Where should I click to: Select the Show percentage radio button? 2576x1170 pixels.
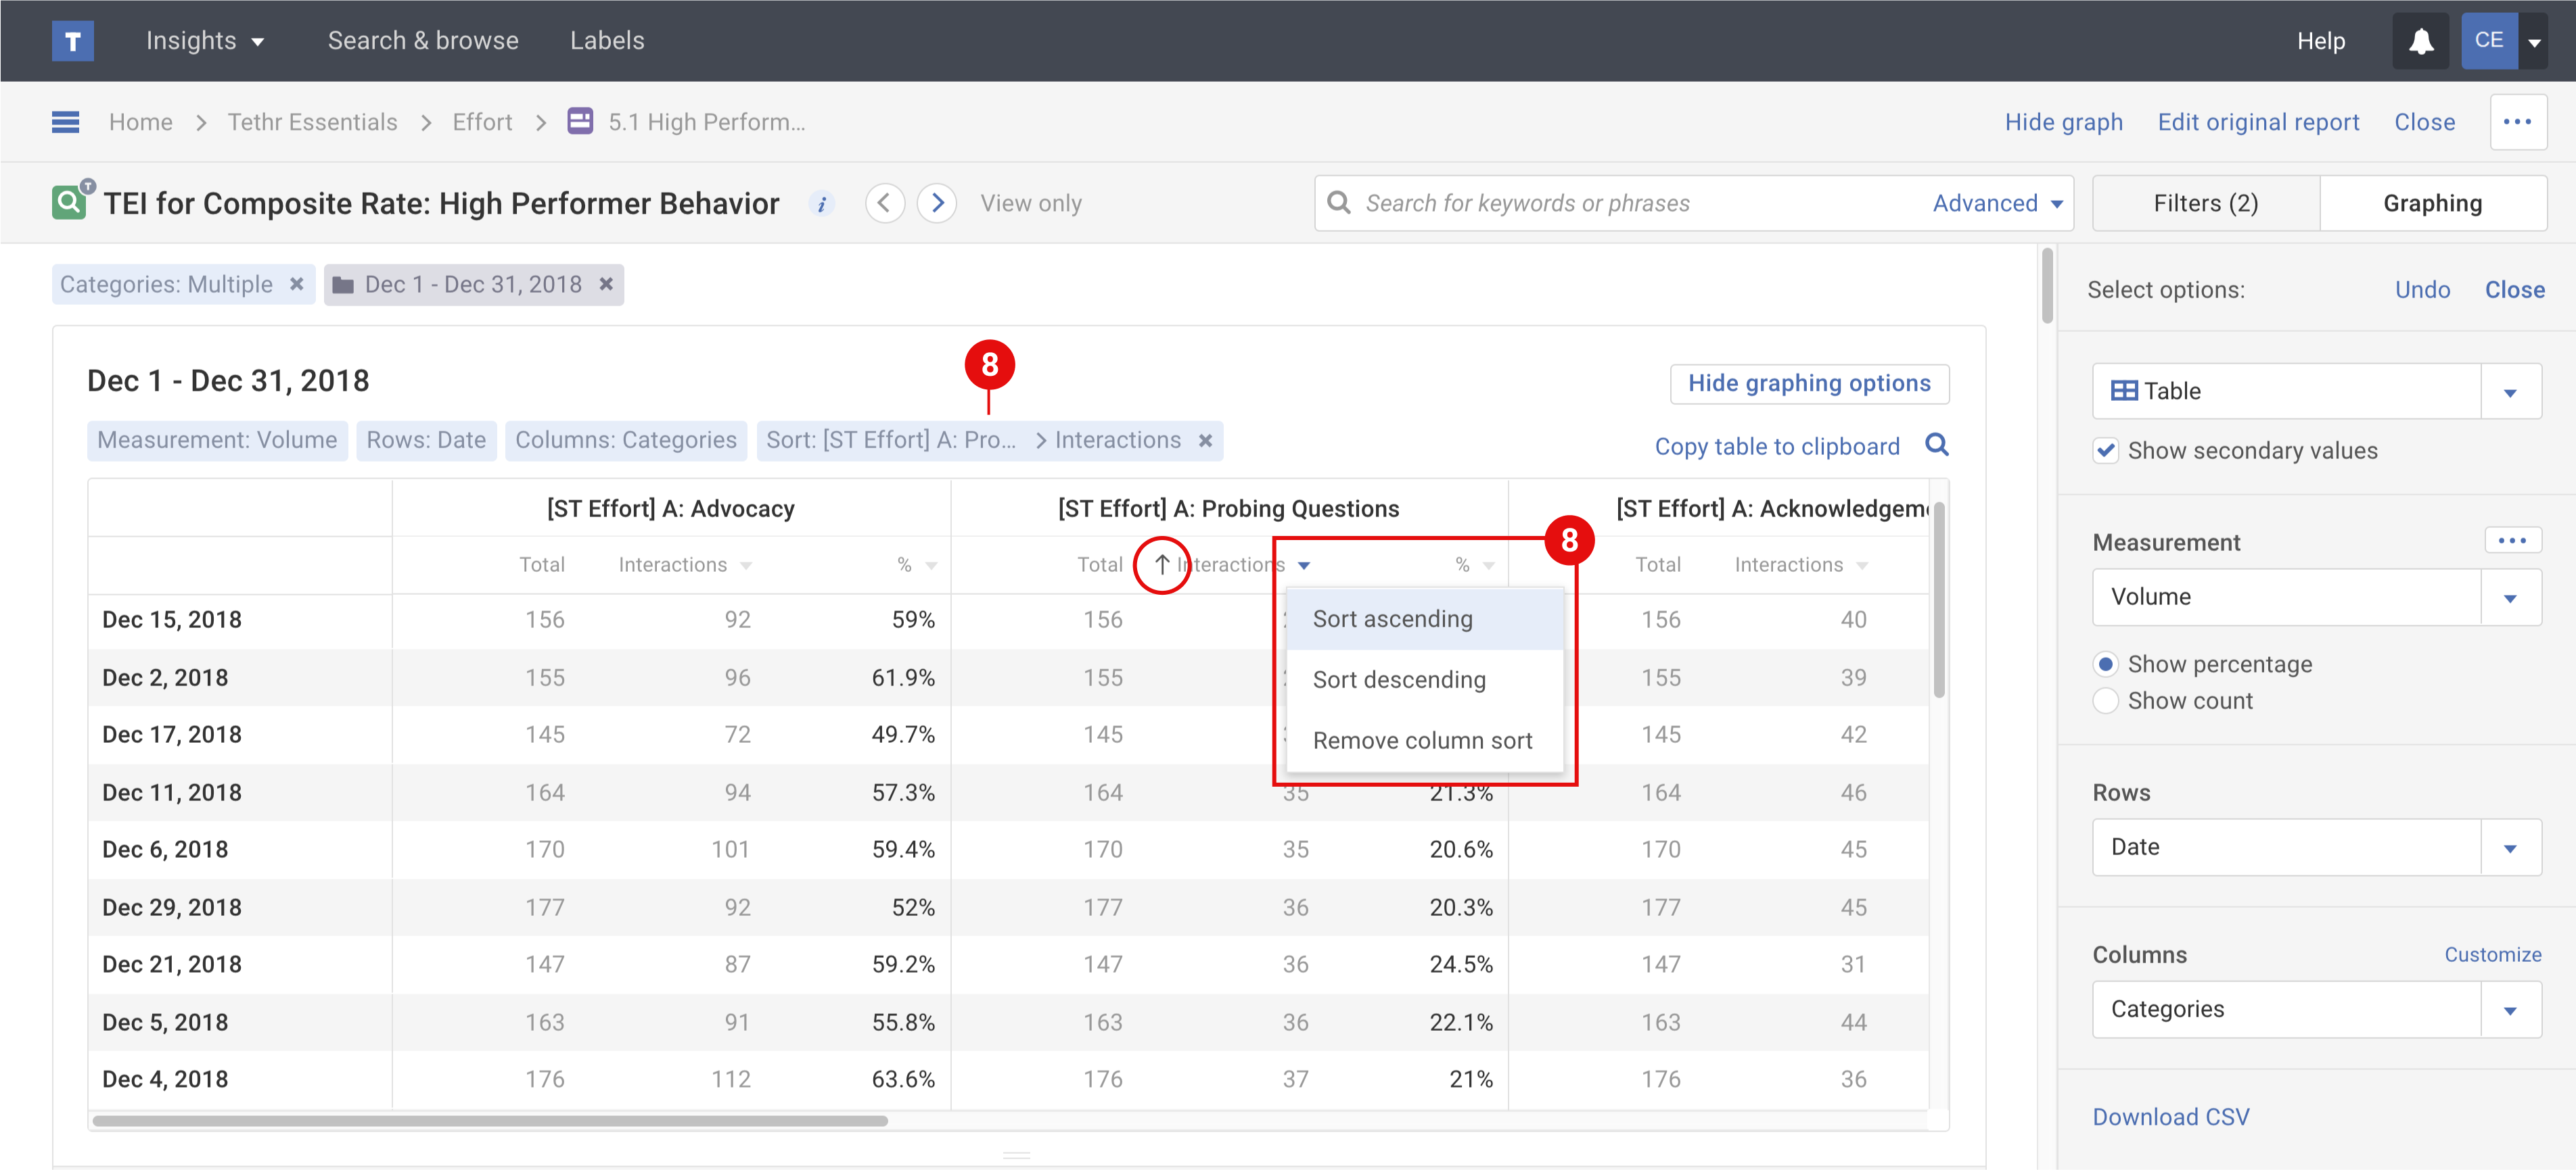point(2106,664)
